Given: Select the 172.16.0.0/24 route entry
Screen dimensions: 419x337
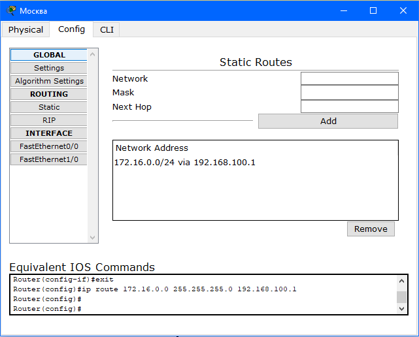Looking at the screenshot, I should (184, 163).
